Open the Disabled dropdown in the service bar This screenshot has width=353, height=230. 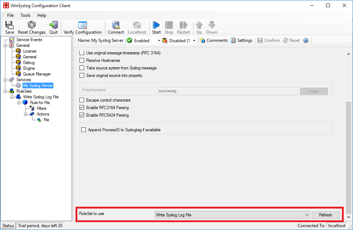click(x=194, y=41)
